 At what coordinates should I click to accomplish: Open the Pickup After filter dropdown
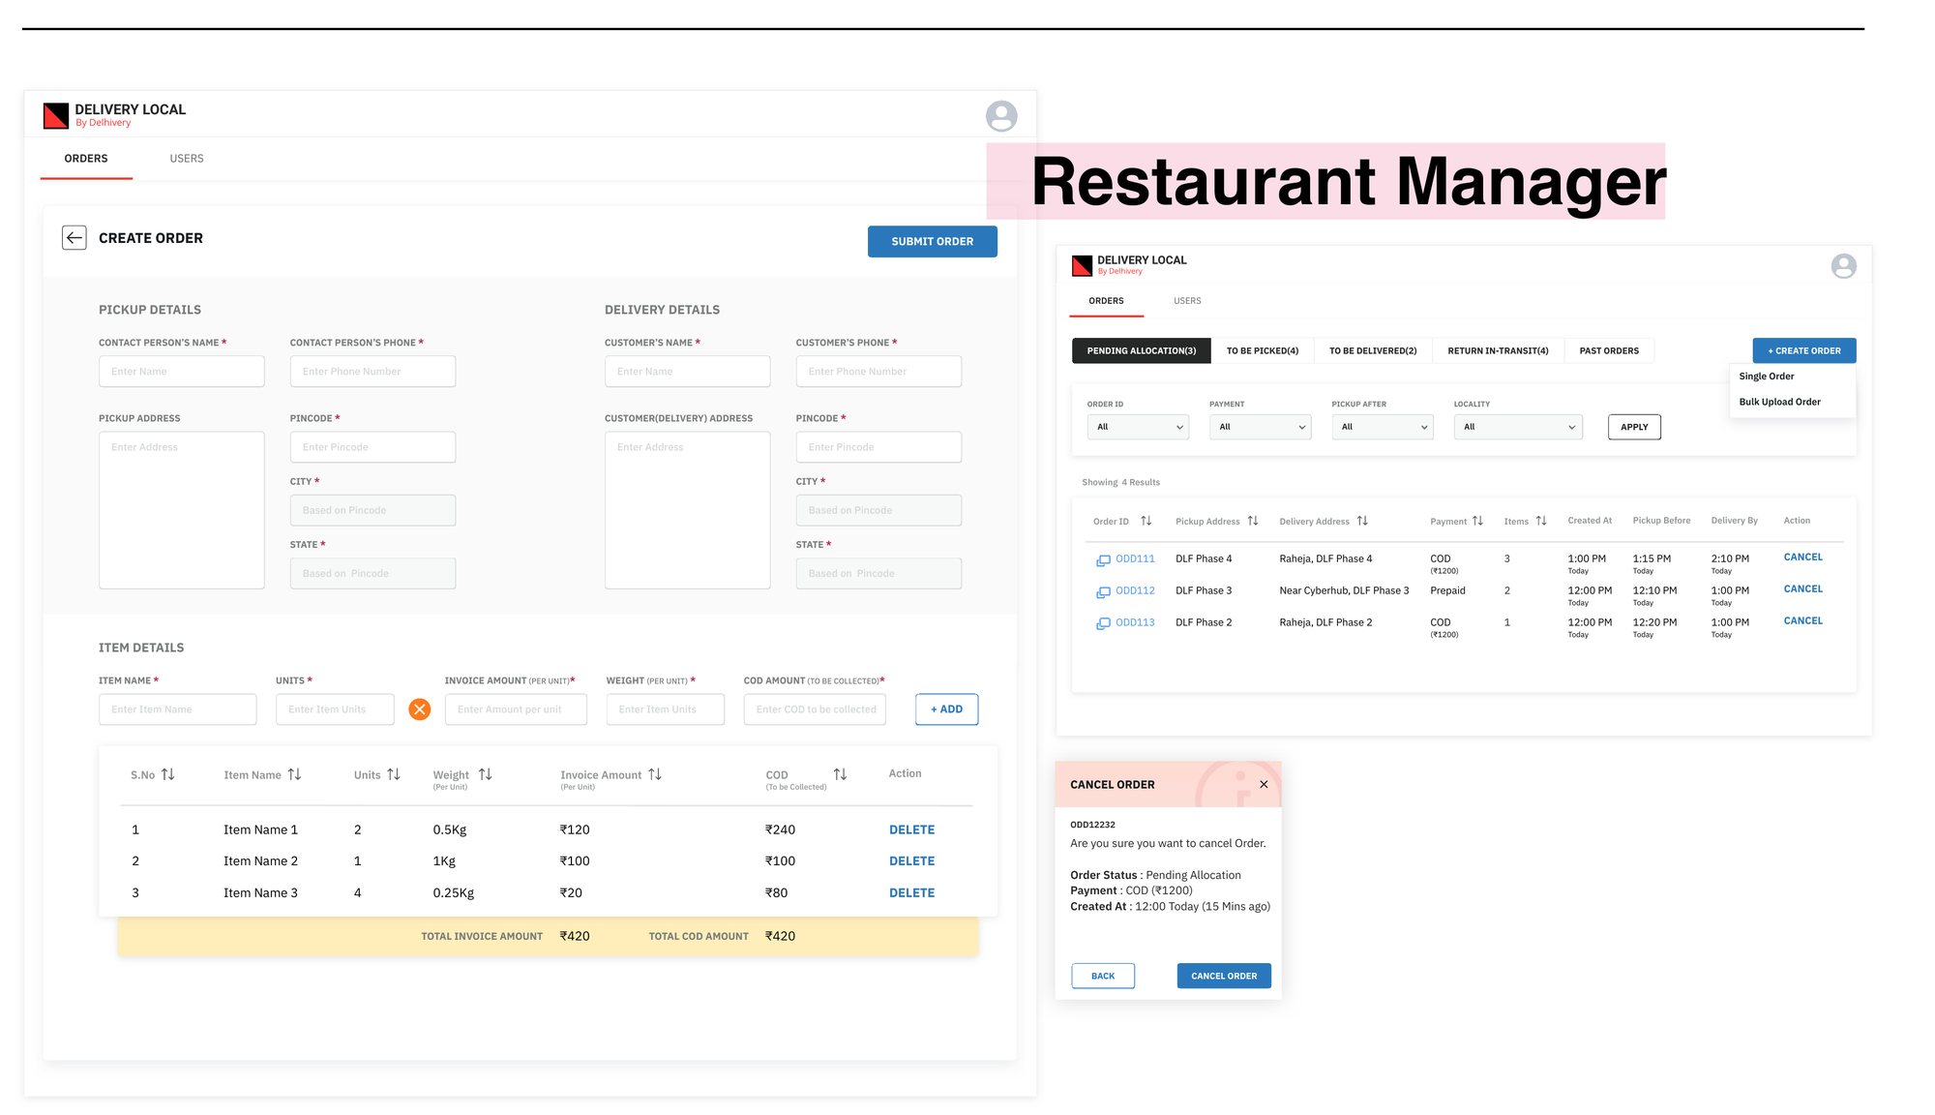click(x=1383, y=427)
